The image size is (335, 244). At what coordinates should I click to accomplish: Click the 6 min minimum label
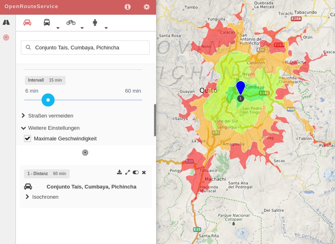pos(32,91)
